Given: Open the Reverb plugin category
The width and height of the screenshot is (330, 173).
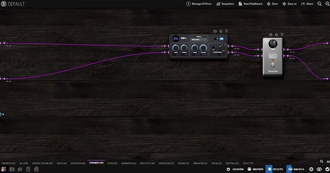Looking at the screenshot, I should [x=184, y=163].
